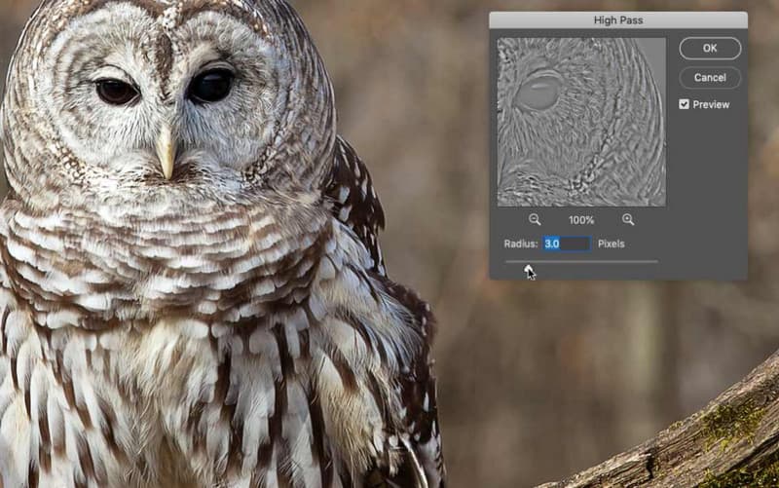Click the Radius label
The height and width of the screenshot is (488, 779).
tap(521, 244)
